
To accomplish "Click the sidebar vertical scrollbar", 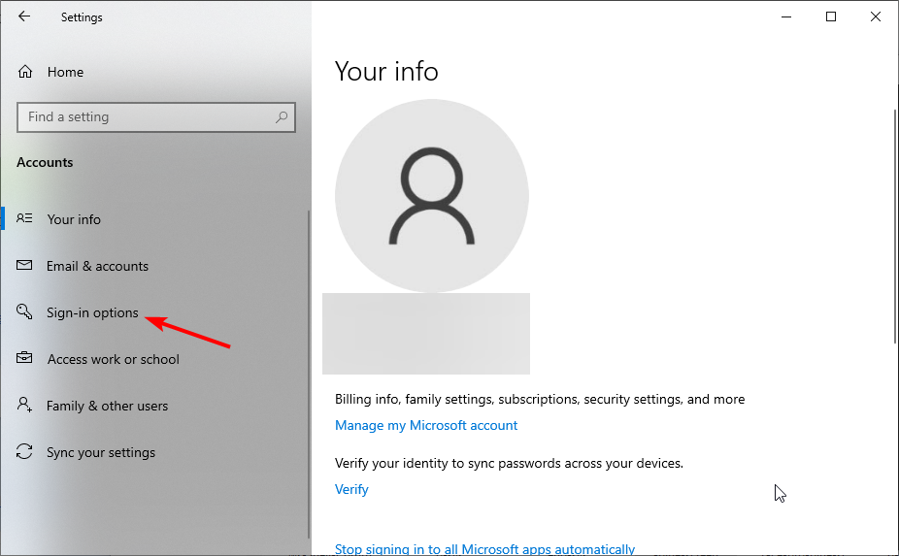I will tap(309, 375).
